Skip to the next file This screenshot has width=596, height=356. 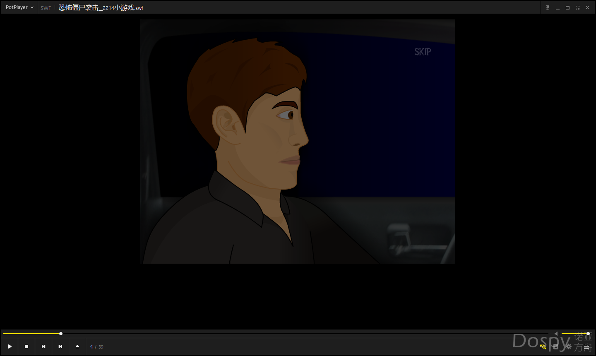pyautogui.click(x=60, y=346)
